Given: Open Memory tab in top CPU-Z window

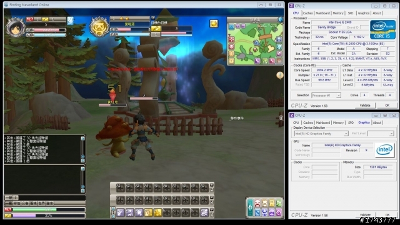Looking at the screenshot, I should [x=338, y=13].
